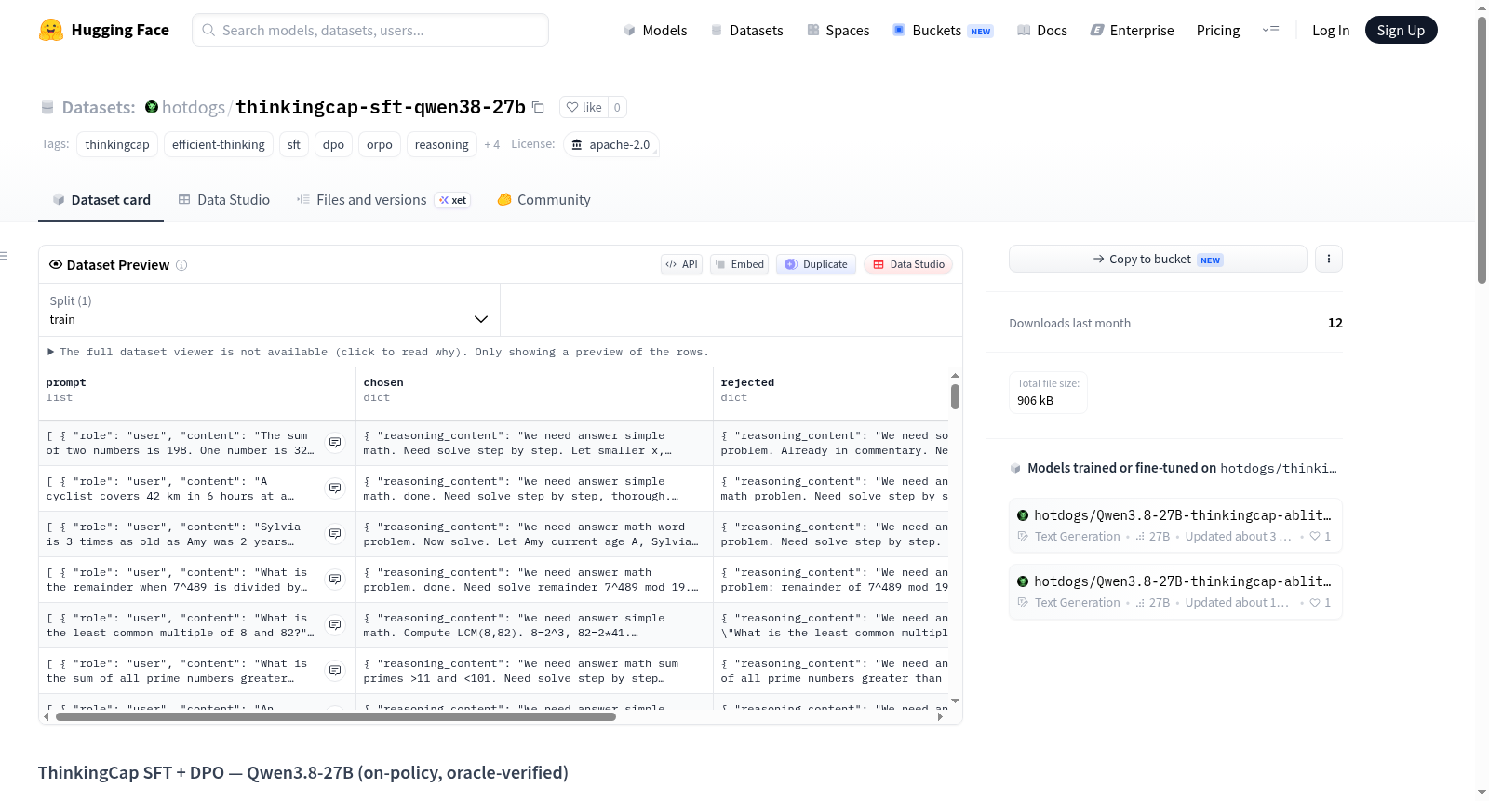Click the Copy to bucket button
The width and height of the screenshot is (1489, 801).
pos(1158,259)
